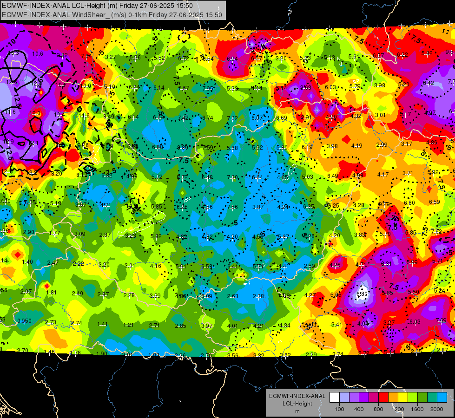This screenshot has width=455, height=418.
Task: Click the wind shear value 6.22
Action: tap(402, 54)
